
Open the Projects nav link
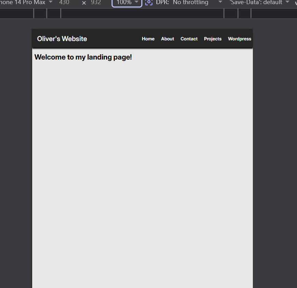[x=213, y=39]
